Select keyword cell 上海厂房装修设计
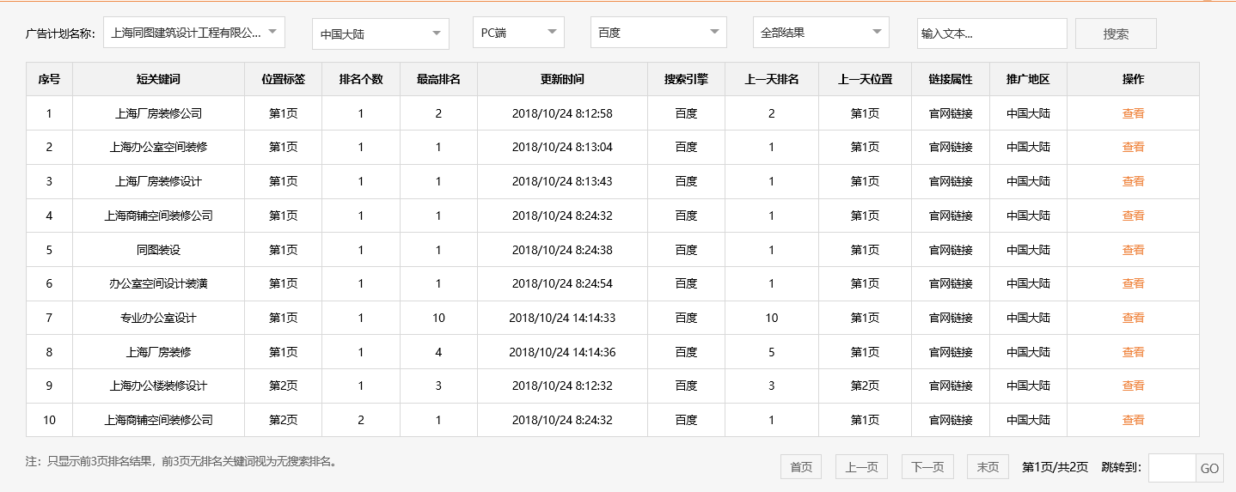This screenshot has height=492, width=1236. 158,181
